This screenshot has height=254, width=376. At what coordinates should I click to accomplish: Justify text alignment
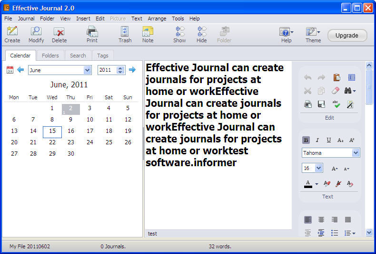pos(348,219)
